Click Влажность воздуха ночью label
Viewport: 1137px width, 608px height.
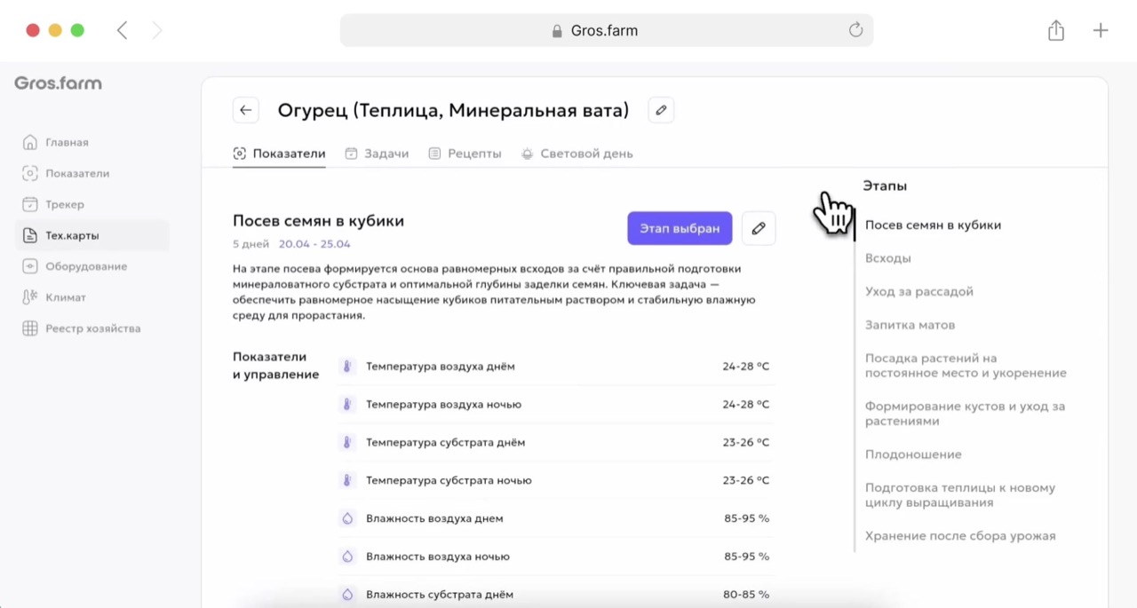point(438,557)
